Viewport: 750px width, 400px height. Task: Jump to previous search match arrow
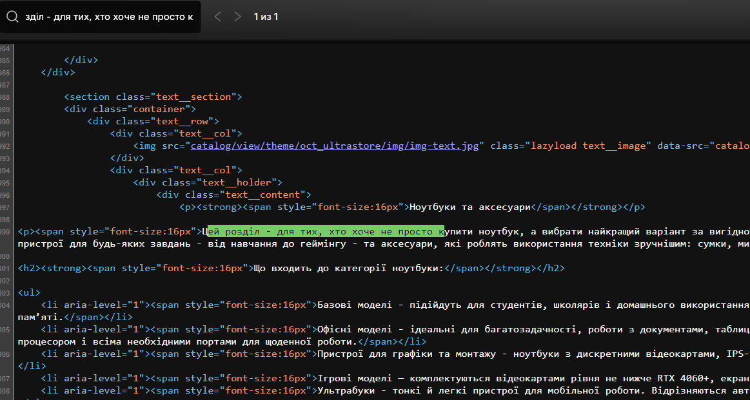[x=217, y=16]
